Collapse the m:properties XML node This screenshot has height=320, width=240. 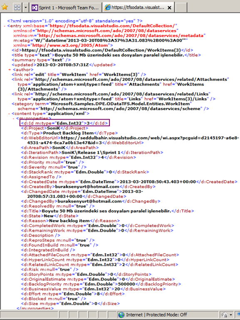(14, 119)
